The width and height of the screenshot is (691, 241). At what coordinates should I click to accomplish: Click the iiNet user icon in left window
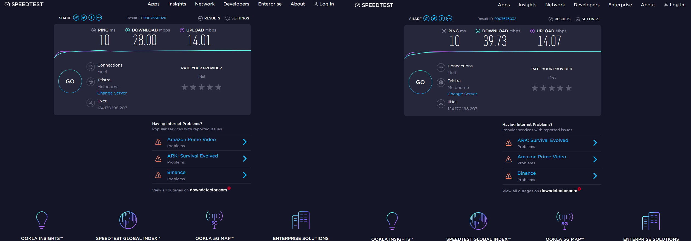(x=91, y=103)
